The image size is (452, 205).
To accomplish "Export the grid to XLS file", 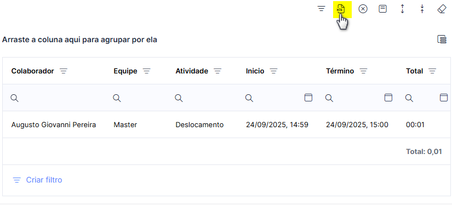I will pyautogui.click(x=341, y=9).
